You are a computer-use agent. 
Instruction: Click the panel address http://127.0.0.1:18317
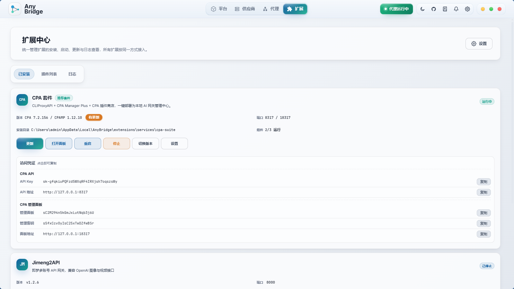point(66,234)
